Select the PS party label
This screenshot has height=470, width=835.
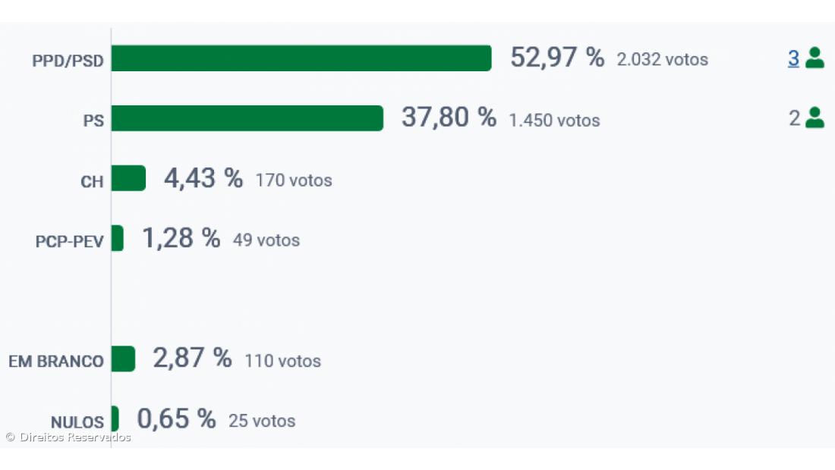(93, 121)
